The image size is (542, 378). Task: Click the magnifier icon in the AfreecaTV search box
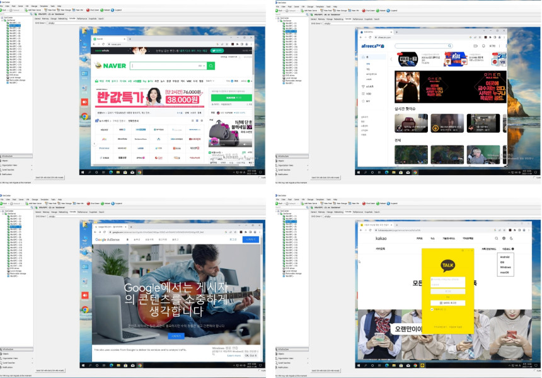(449, 45)
